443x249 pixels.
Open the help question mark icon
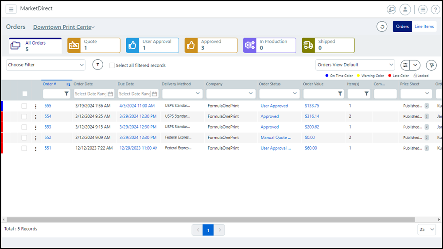pos(435,9)
